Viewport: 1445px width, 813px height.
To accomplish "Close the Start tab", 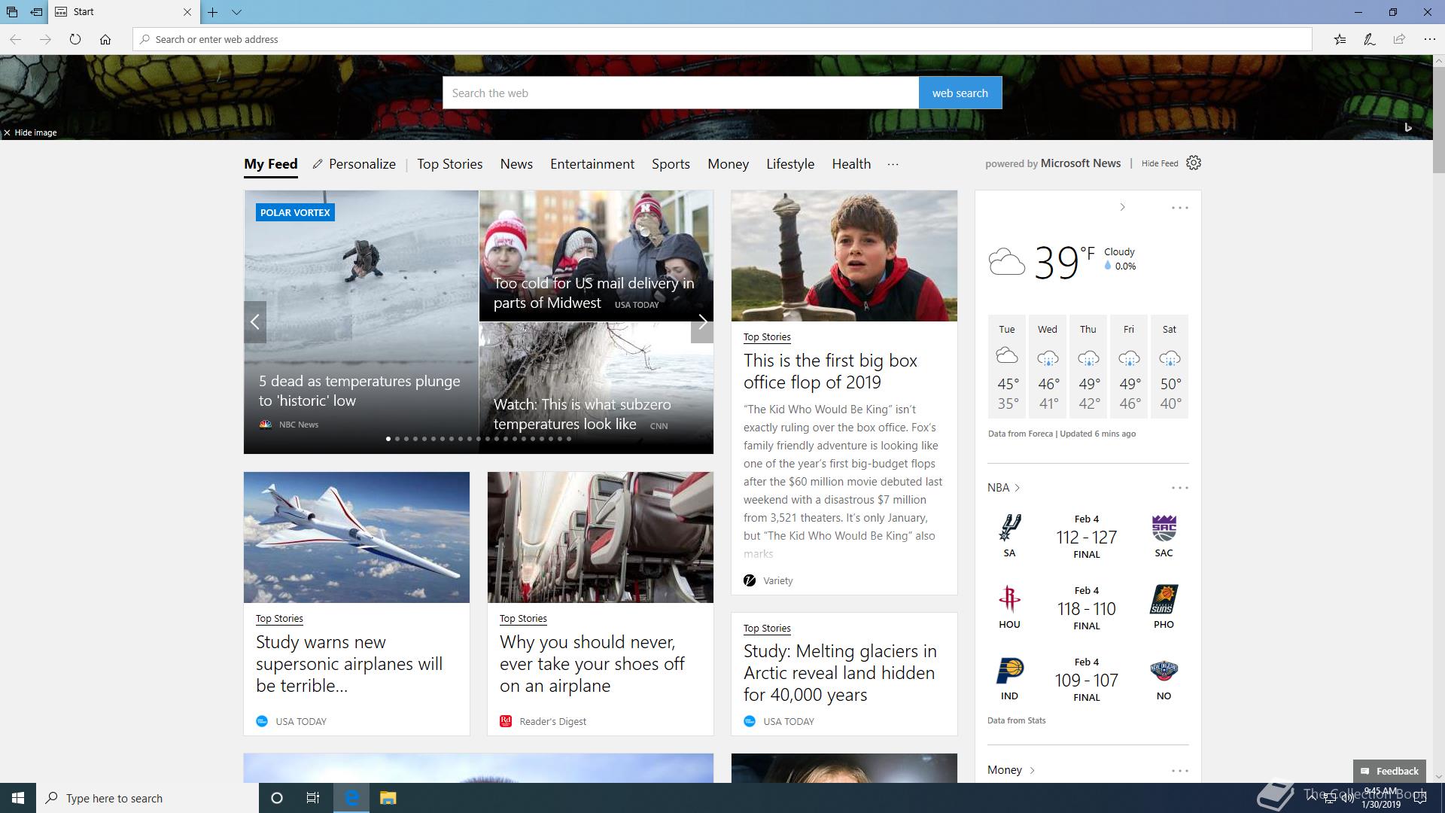I will point(187,12).
